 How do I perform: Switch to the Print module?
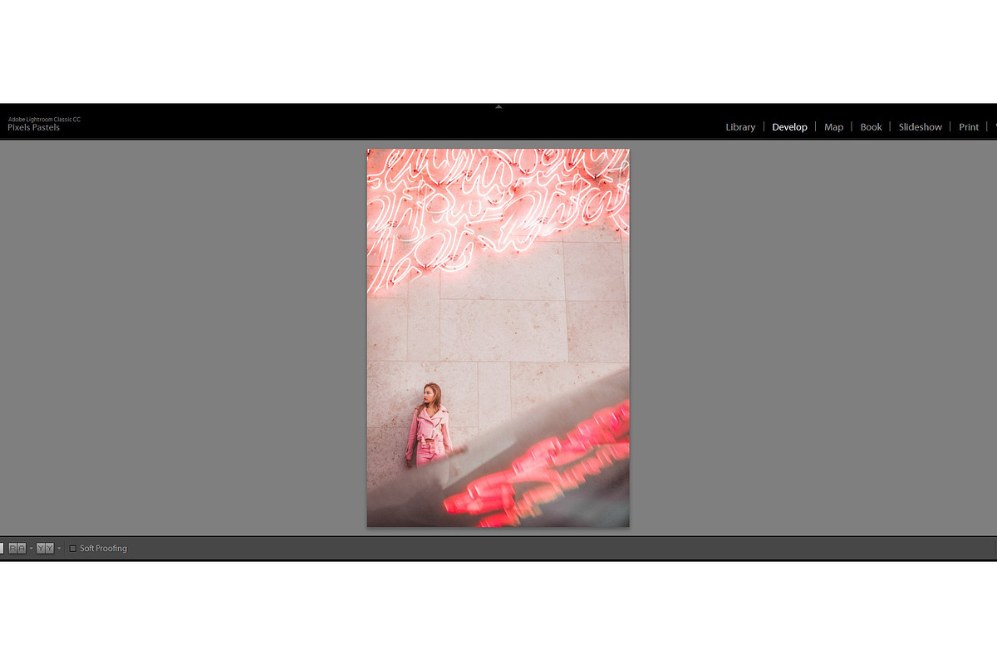(x=969, y=127)
